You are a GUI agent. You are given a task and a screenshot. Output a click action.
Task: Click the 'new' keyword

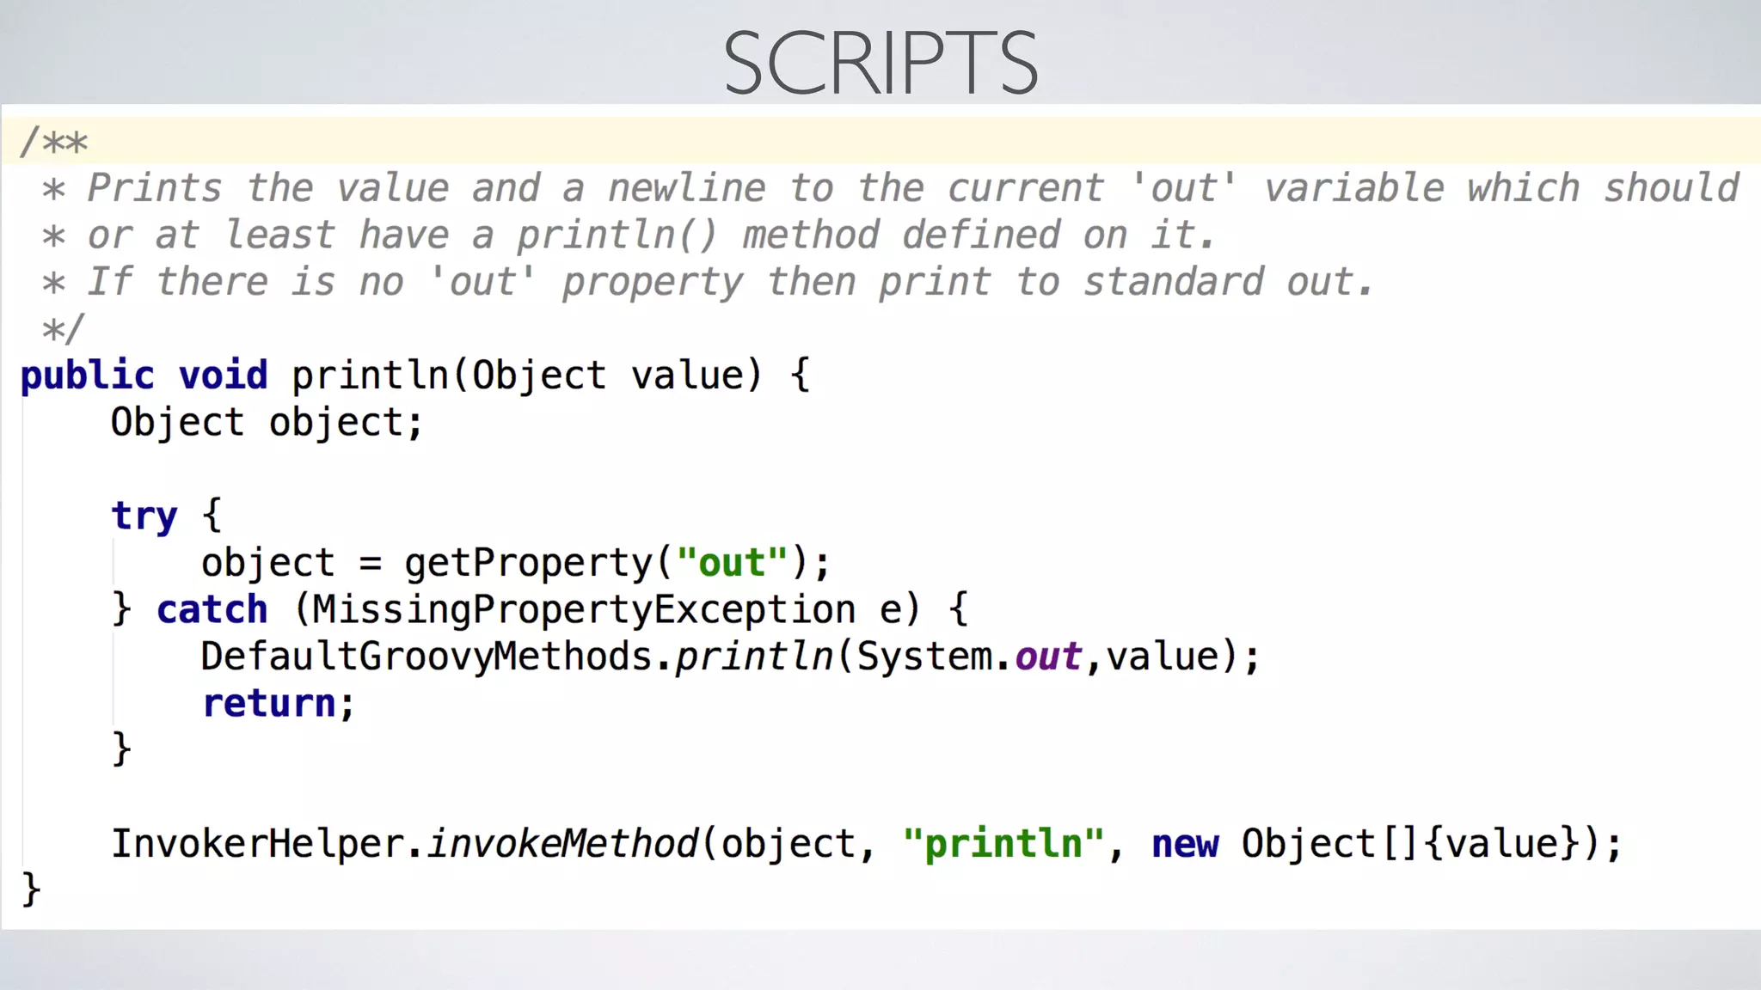point(1185,845)
